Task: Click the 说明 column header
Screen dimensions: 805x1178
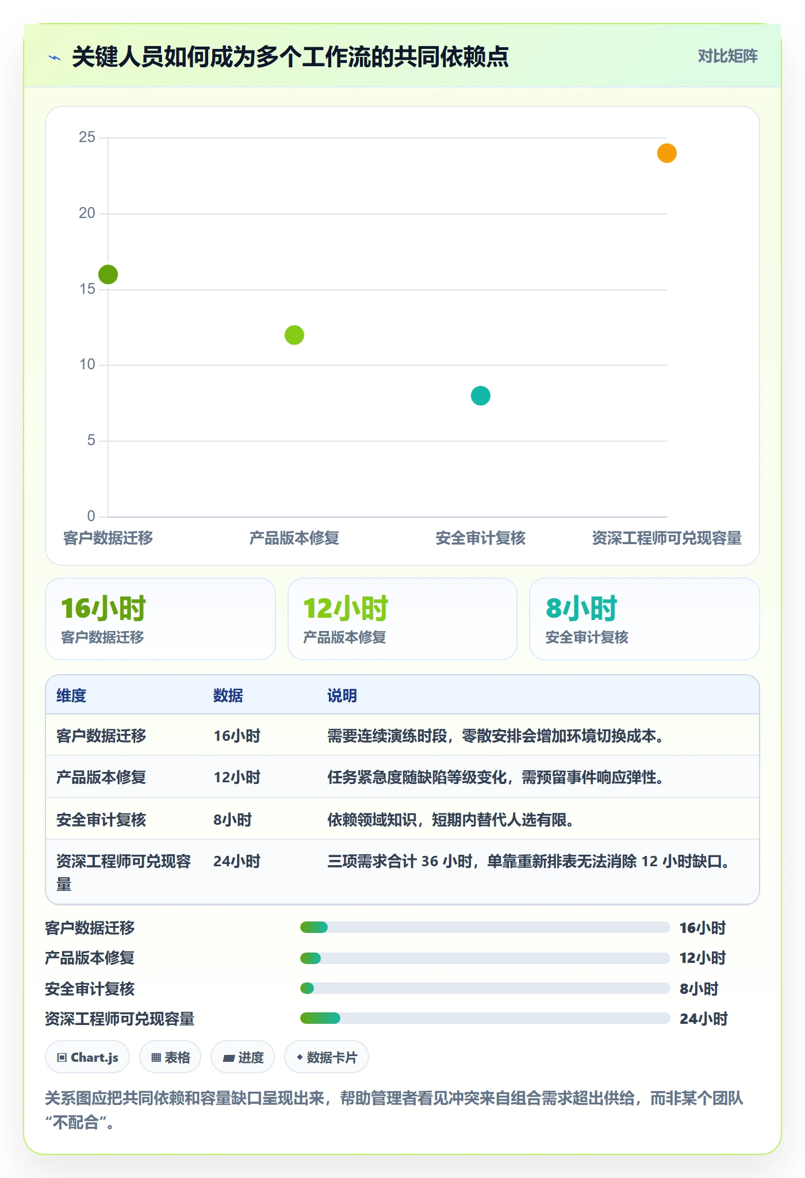Action: pyautogui.click(x=342, y=695)
